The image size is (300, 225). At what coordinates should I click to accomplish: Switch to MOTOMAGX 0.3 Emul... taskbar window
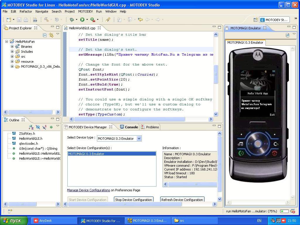point(148,221)
